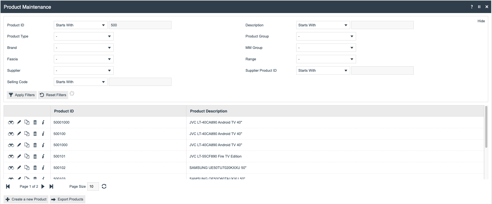Click the refresh icon beside Page Size

point(104,186)
